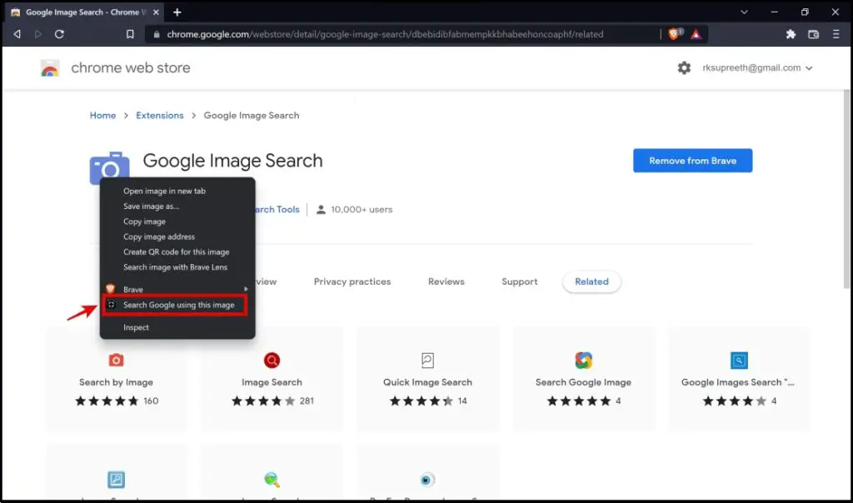Open Brave Rewards triangle icon

click(x=696, y=34)
